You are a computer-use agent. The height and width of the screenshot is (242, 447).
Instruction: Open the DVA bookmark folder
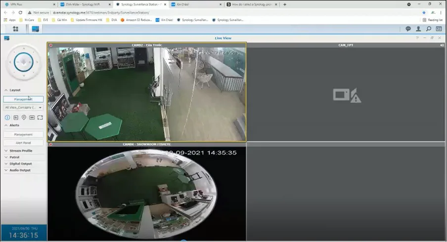111,20
